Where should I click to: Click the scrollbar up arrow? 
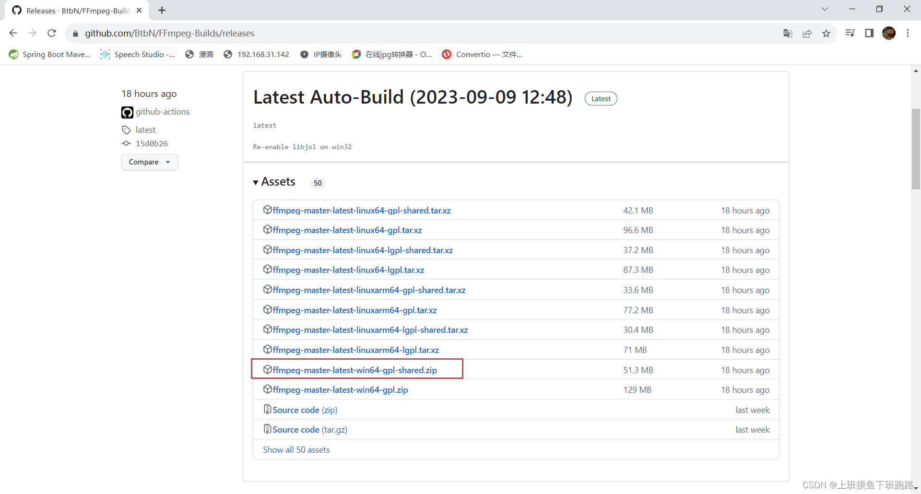916,71
